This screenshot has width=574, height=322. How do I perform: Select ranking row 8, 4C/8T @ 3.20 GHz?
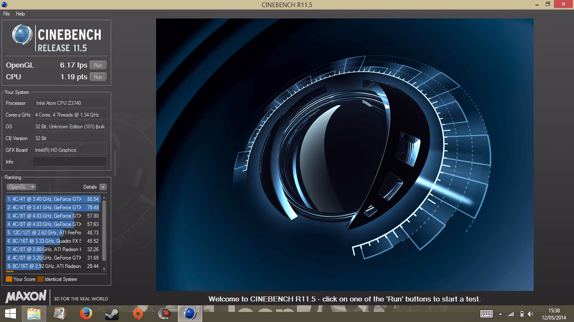(x=53, y=258)
